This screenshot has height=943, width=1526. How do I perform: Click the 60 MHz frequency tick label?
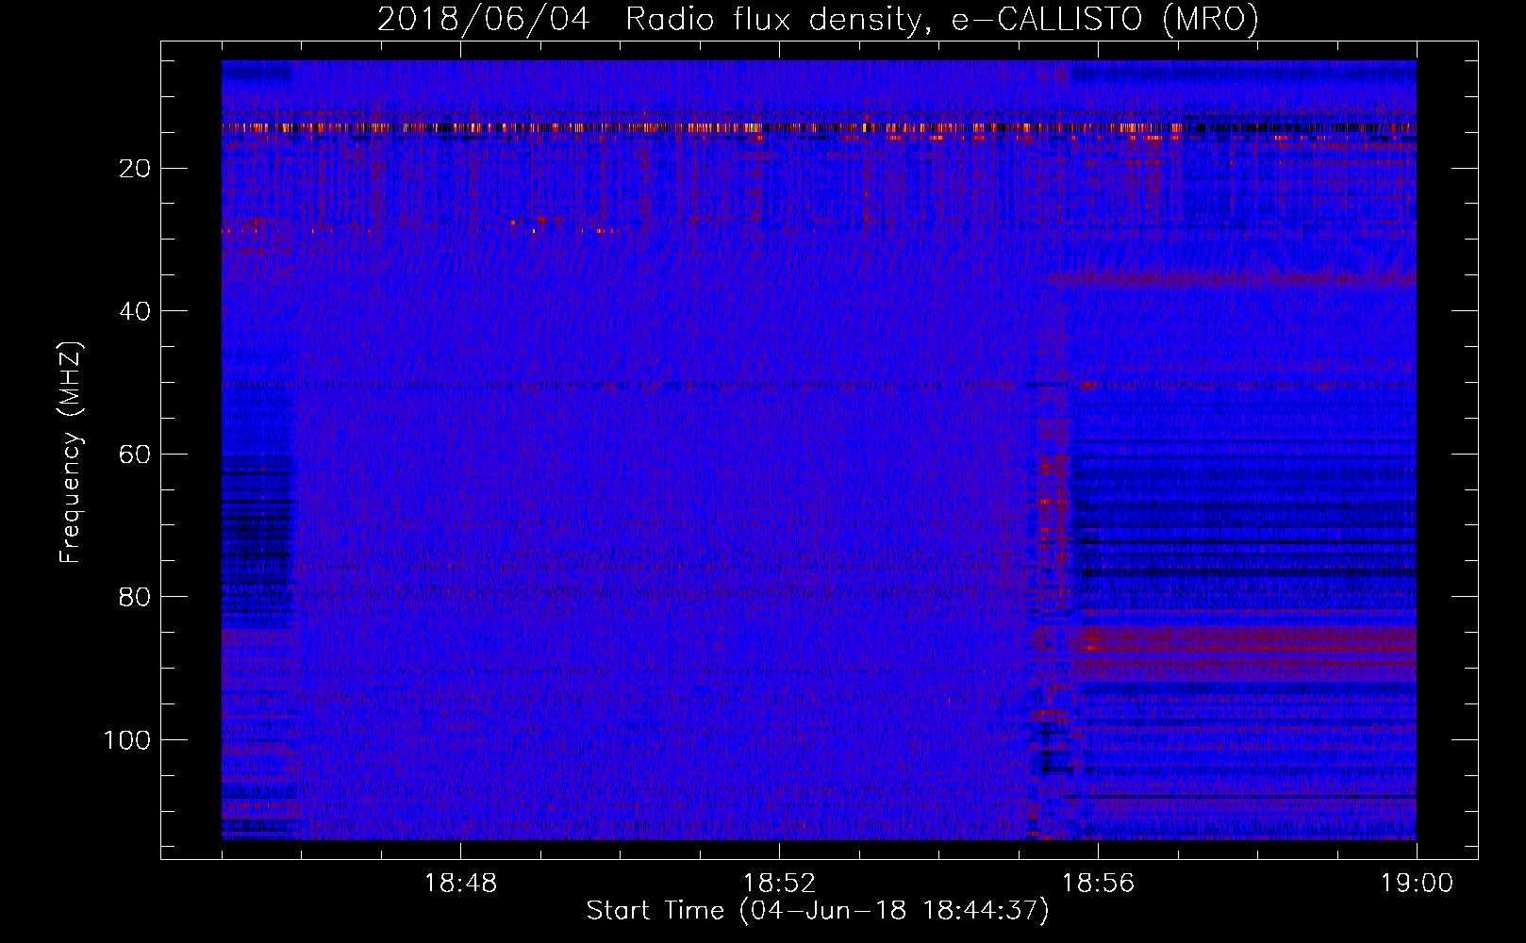tap(135, 455)
